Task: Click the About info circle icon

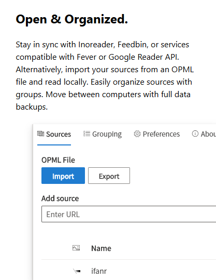Action: [x=195, y=134]
